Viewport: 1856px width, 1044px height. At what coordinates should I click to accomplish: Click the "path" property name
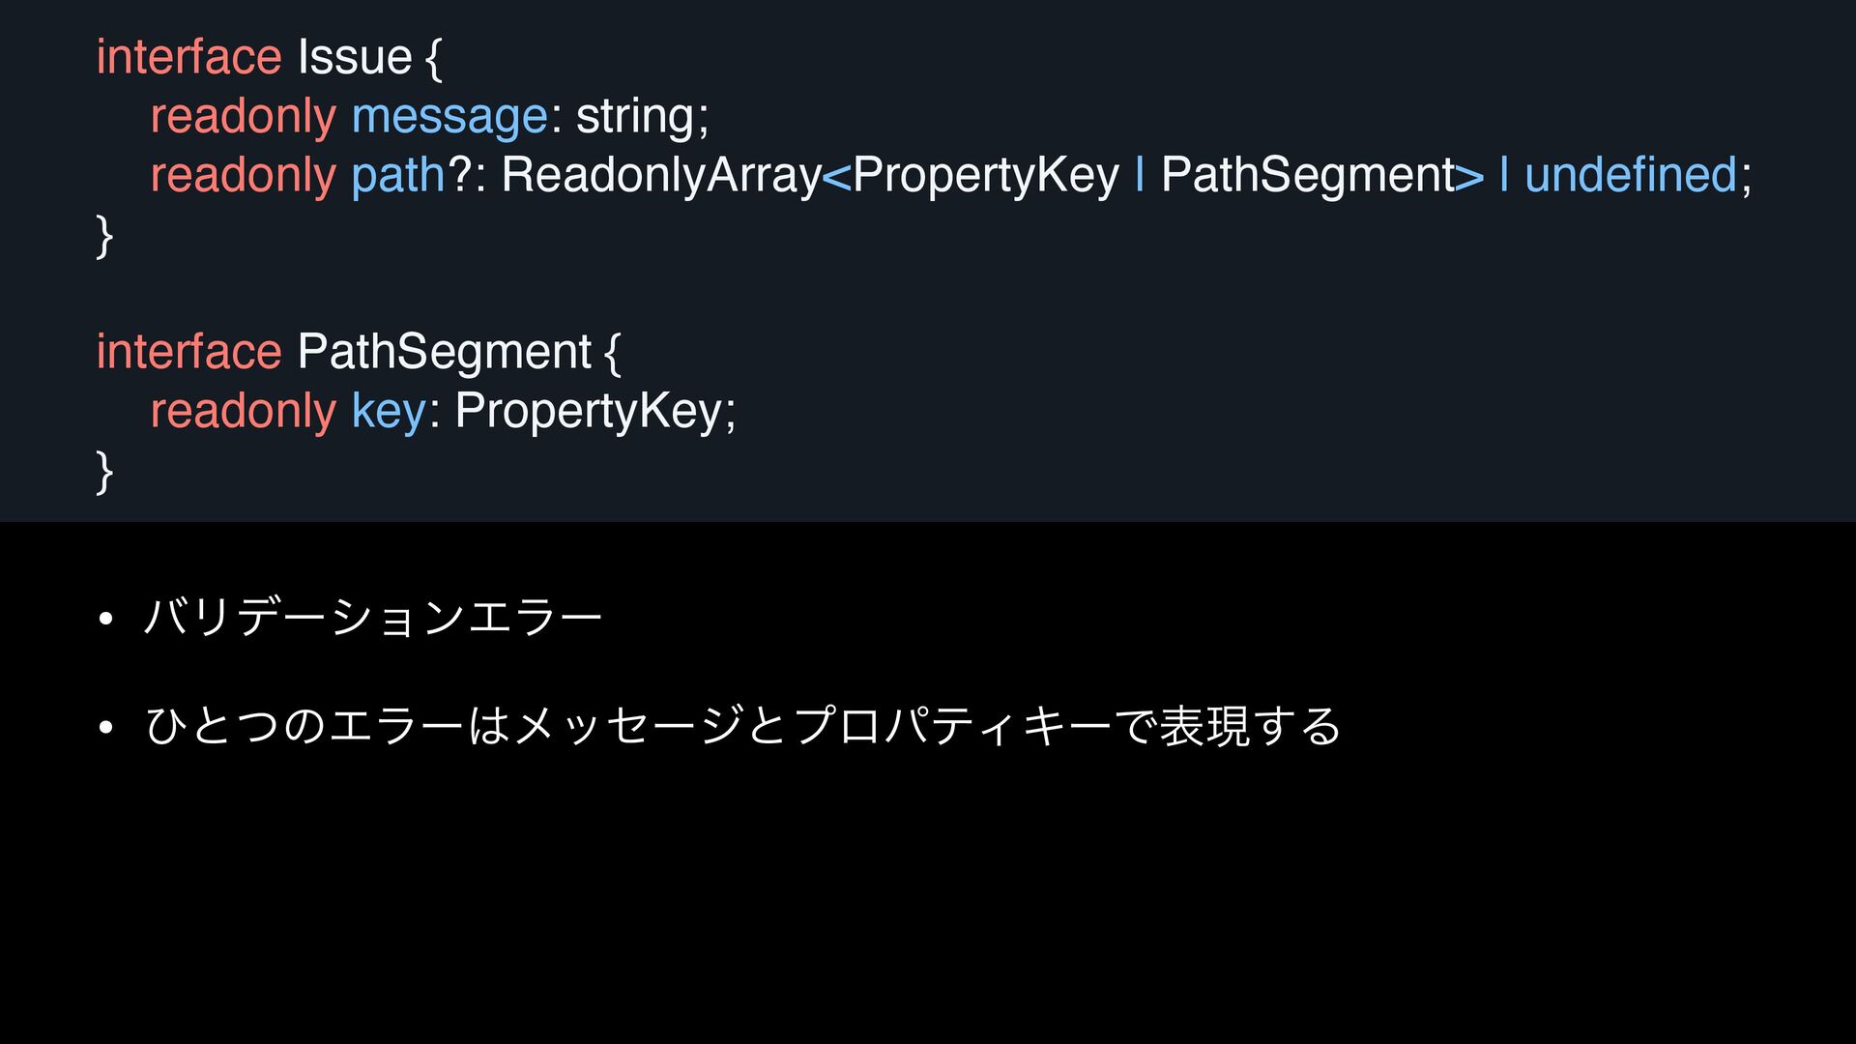(397, 176)
